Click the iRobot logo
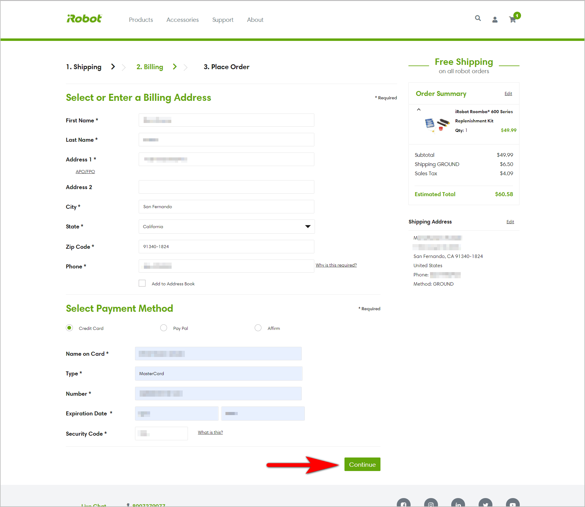The image size is (585, 507). click(84, 19)
